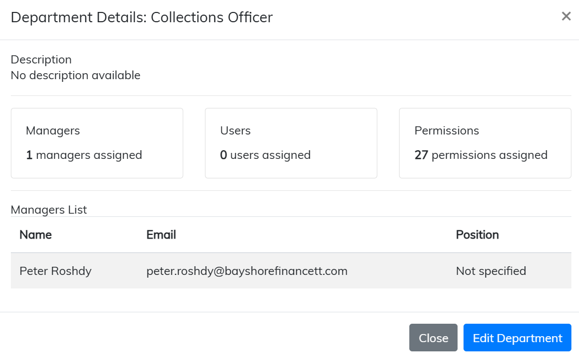The image size is (579, 353).
Task: Click the Name column header
Action: click(36, 235)
